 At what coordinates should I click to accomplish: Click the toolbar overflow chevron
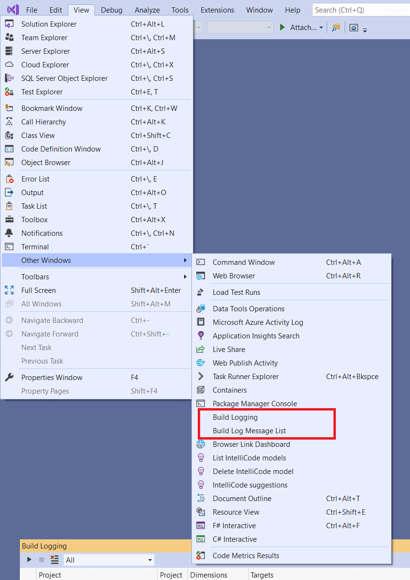pos(365,30)
